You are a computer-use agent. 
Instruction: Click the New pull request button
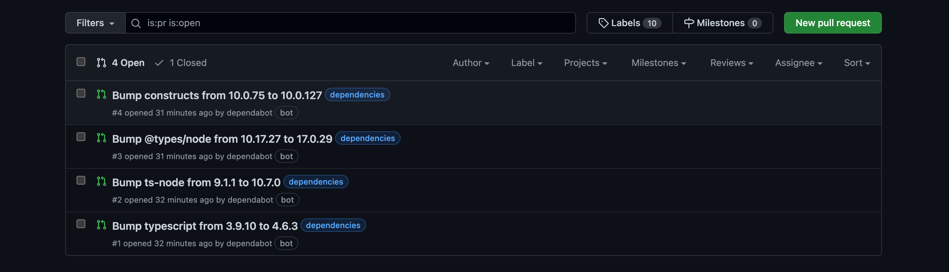pyautogui.click(x=832, y=23)
